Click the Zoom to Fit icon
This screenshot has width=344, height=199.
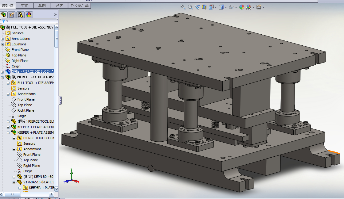coord(183,7)
